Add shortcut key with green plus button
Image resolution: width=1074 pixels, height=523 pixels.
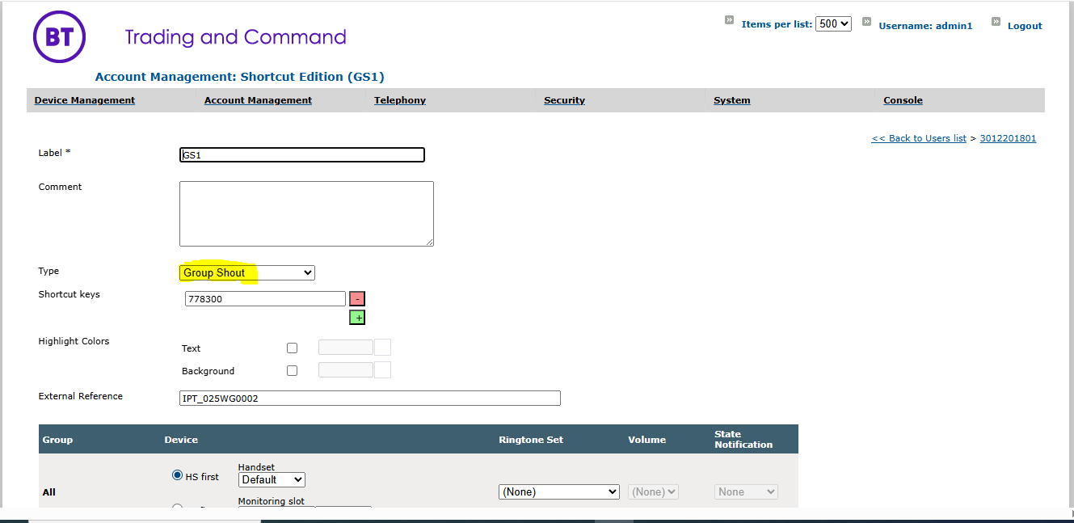357,318
